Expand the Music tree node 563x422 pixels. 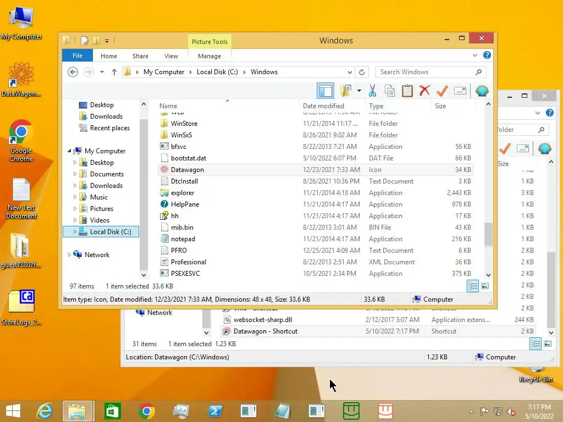(x=75, y=197)
